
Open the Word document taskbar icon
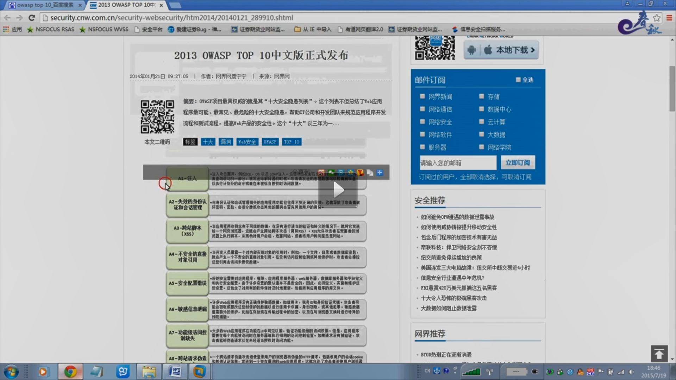click(x=175, y=372)
